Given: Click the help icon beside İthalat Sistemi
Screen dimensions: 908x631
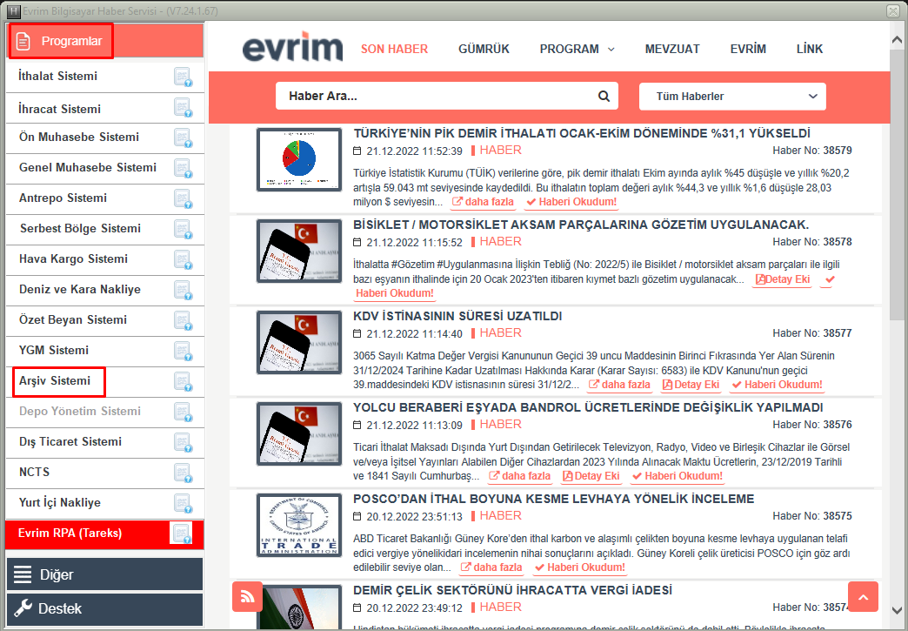Looking at the screenshot, I should point(183,77).
